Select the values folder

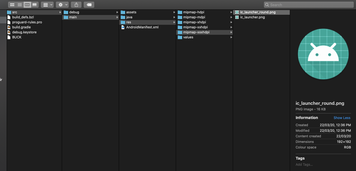[x=204, y=37]
